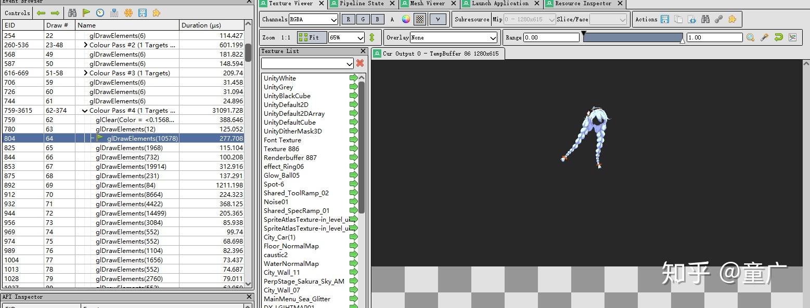Reset the range with the green reset arrow
This screenshot has height=308, width=810.
click(x=778, y=37)
